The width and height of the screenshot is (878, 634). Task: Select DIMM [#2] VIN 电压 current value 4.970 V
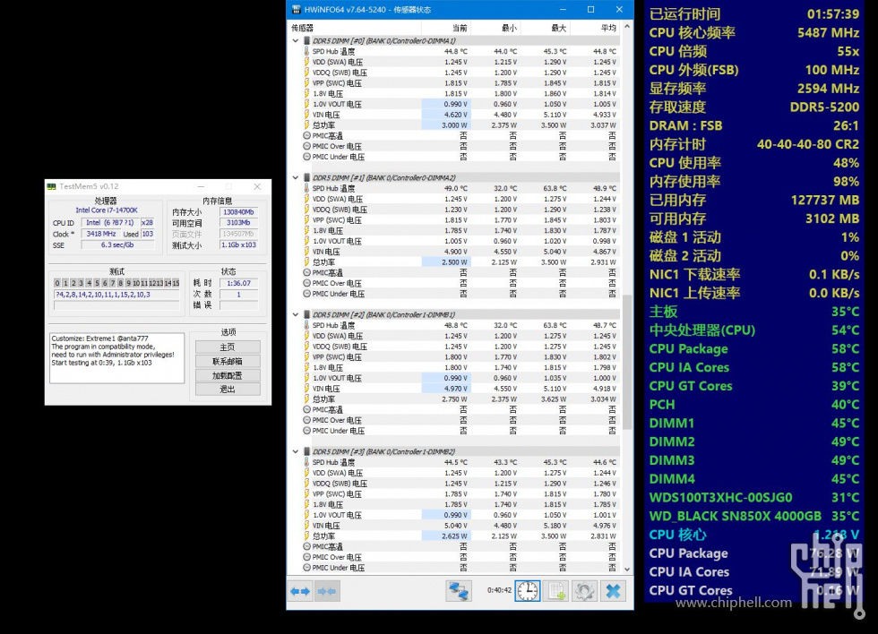coord(446,389)
